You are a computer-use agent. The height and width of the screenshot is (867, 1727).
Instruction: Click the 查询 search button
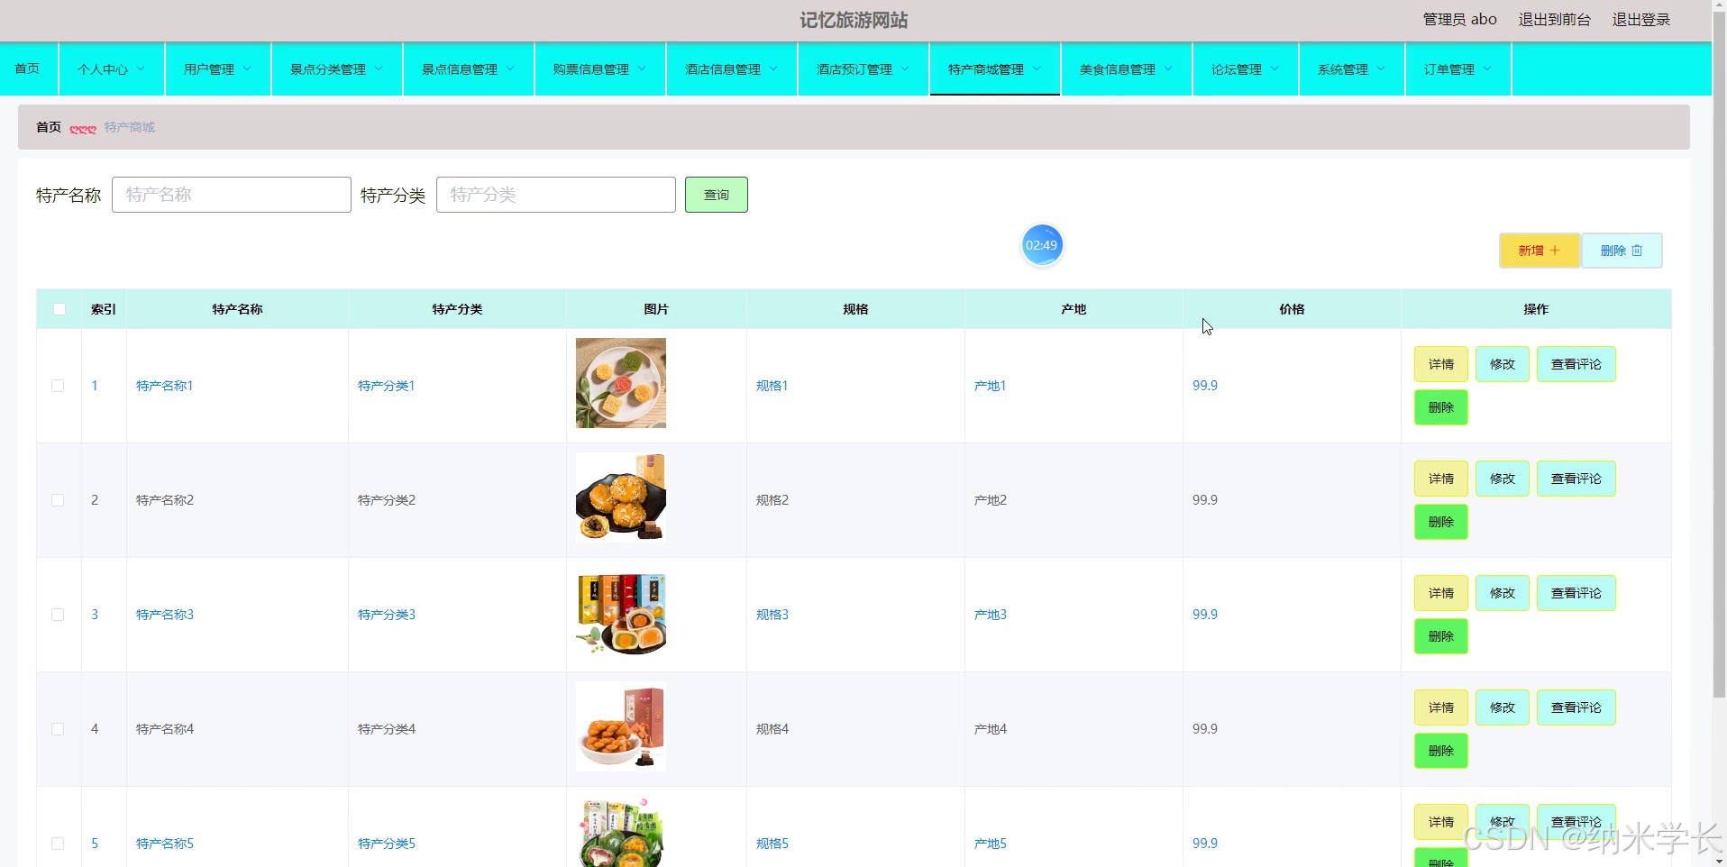[717, 195]
